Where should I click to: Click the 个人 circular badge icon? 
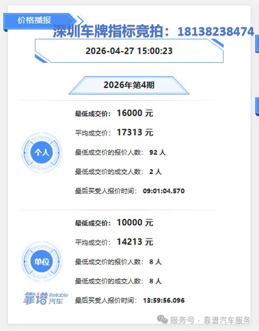pos(42,153)
